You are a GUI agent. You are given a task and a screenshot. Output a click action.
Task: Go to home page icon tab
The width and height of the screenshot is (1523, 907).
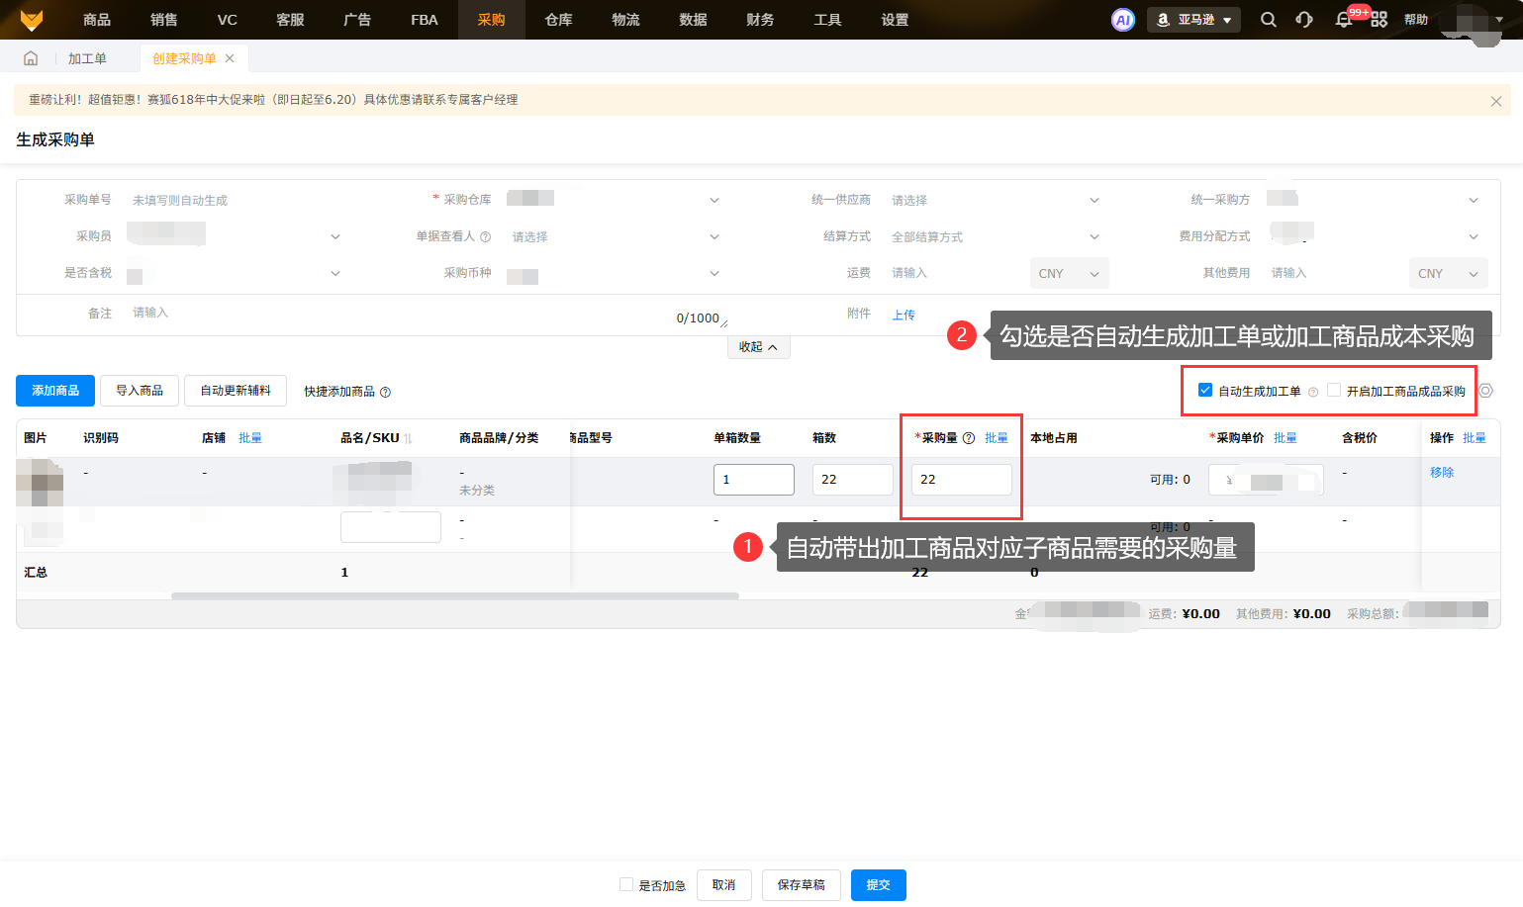(31, 58)
